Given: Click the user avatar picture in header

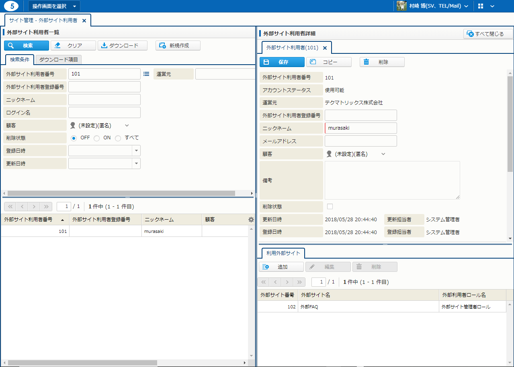Looking at the screenshot, I should [401, 6].
